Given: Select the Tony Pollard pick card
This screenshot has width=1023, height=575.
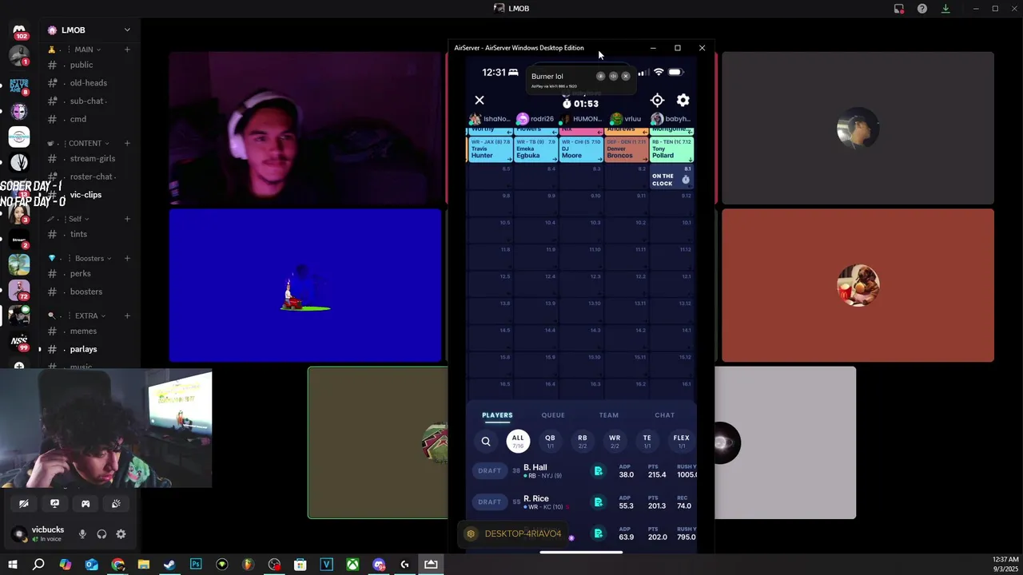Looking at the screenshot, I should (671, 149).
